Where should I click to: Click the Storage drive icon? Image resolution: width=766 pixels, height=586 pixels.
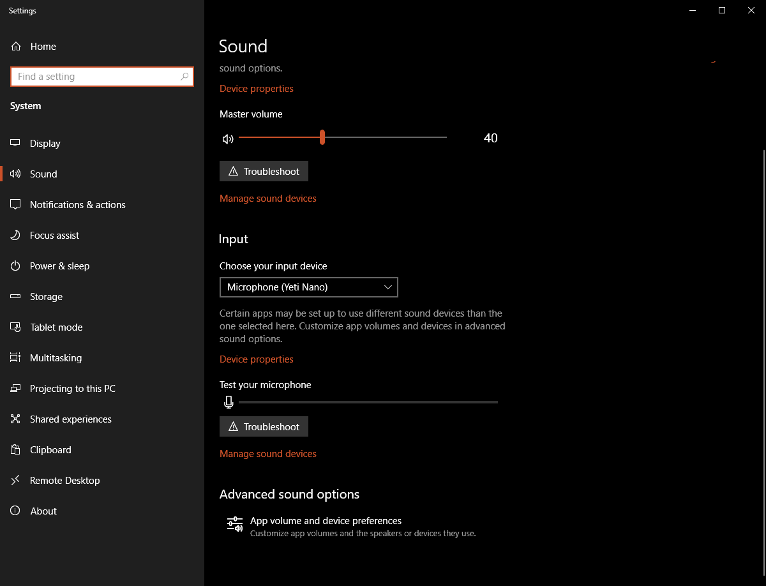pyautogui.click(x=16, y=297)
